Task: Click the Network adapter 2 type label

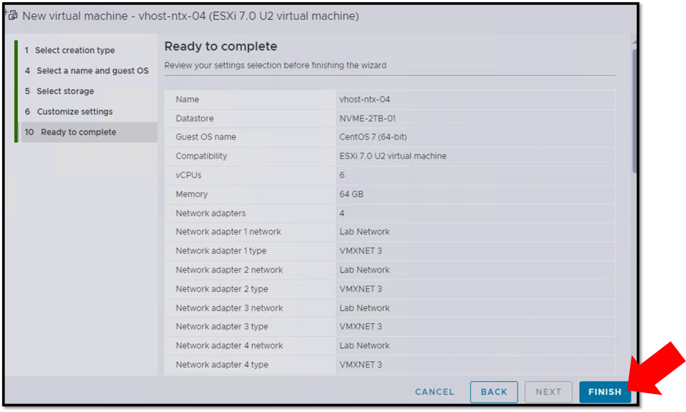Action: click(x=222, y=289)
